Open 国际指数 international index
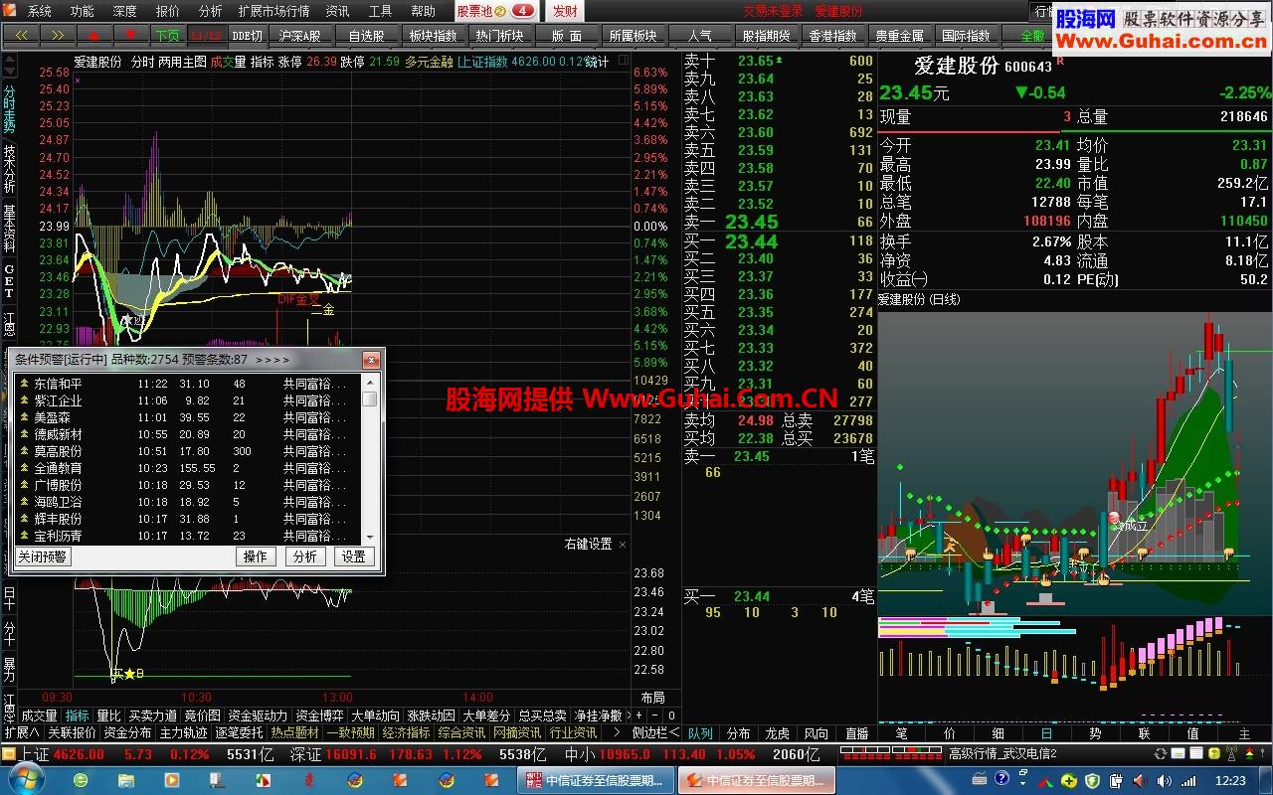This screenshot has height=795, width=1273. (966, 35)
